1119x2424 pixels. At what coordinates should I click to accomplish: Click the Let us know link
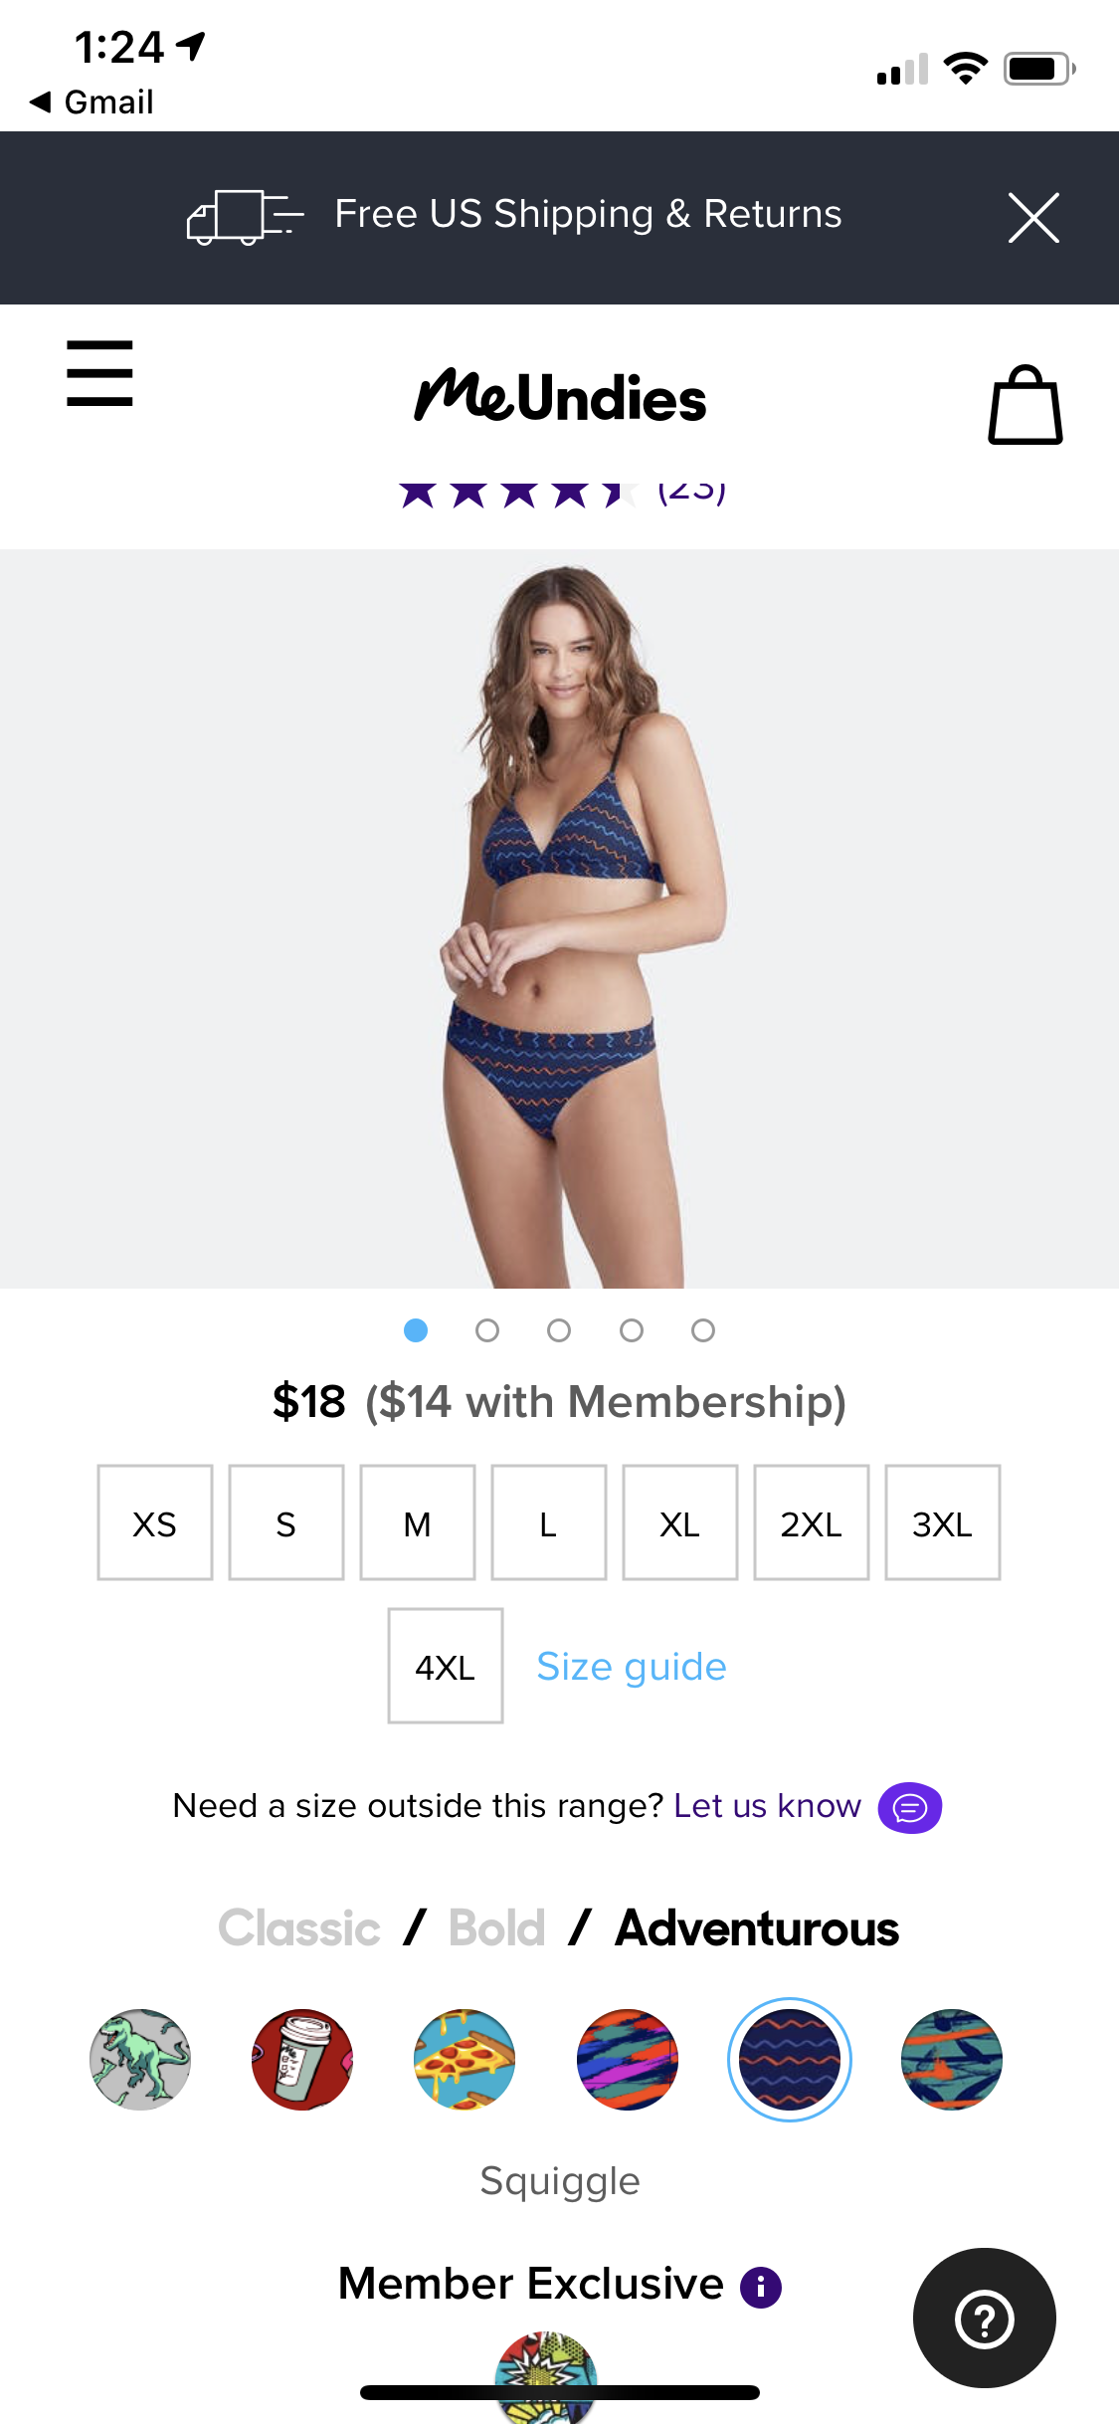pos(767,1806)
